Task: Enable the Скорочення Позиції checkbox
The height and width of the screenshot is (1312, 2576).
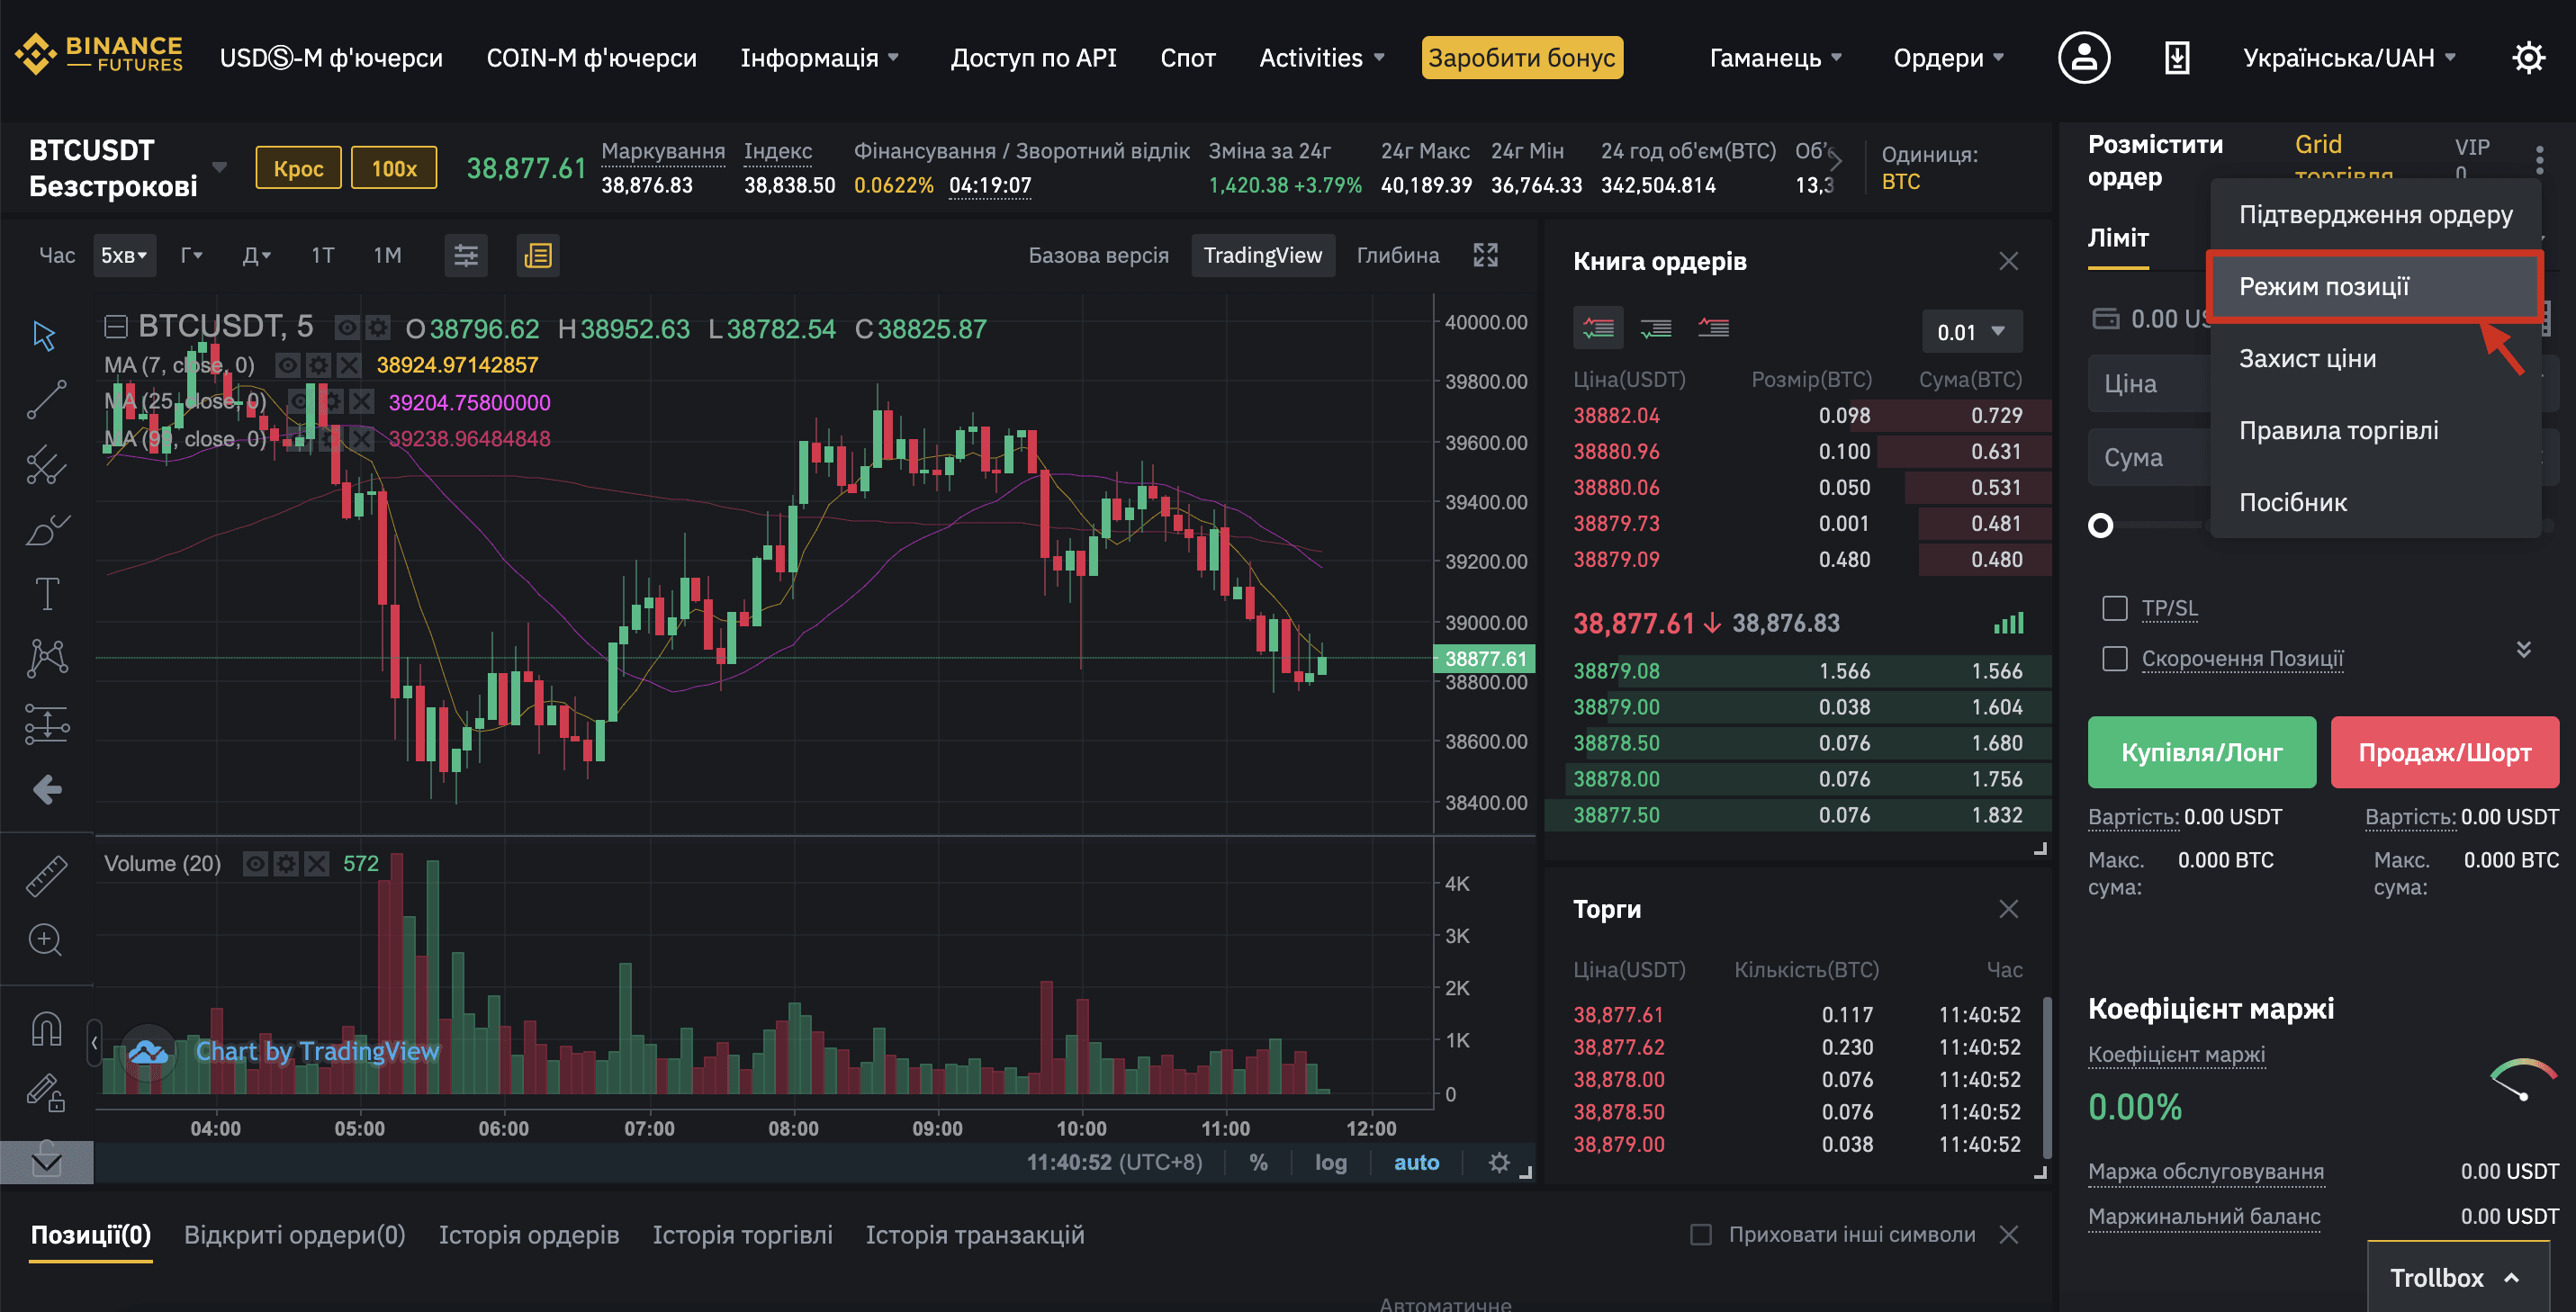Action: 2114,659
